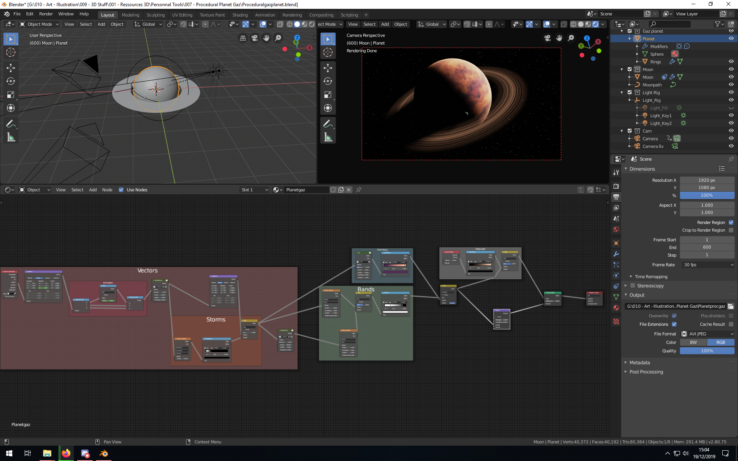
Task: Select the Move tool in left viewport
Action: pos(11,68)
